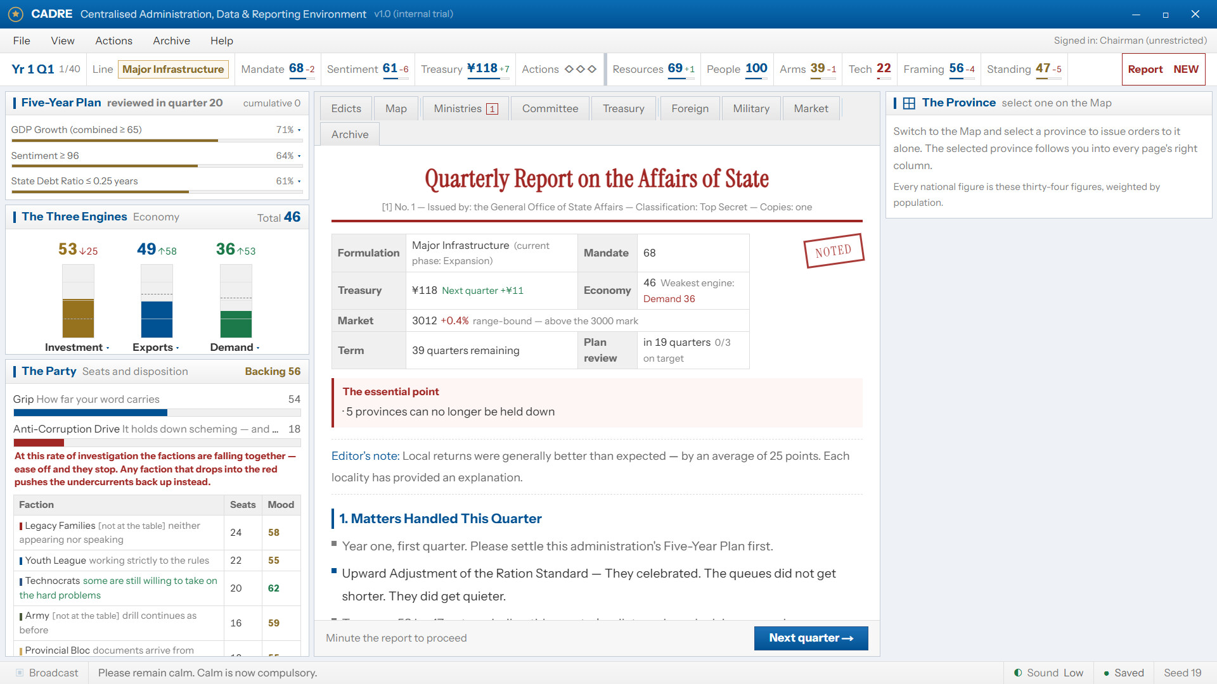Select the Treasury ¥118 stat
The image size is (1217, 684).
465,69
